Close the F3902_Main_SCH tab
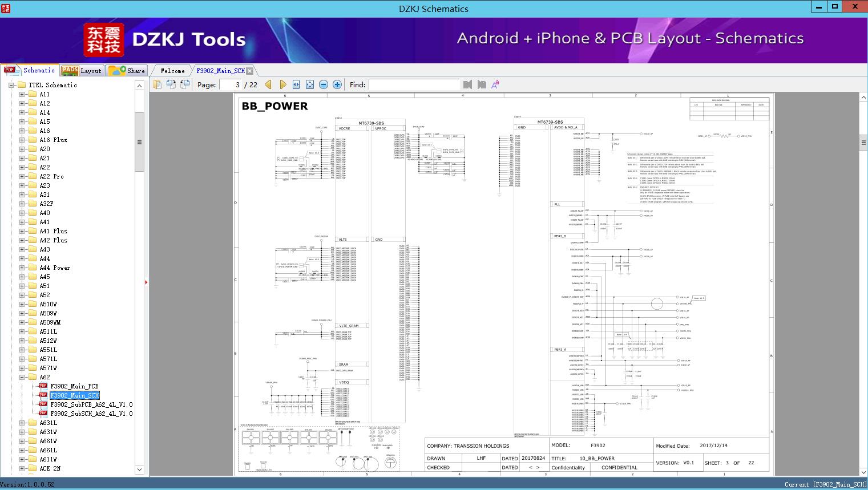The image size is (868, 490). point(250,71)
